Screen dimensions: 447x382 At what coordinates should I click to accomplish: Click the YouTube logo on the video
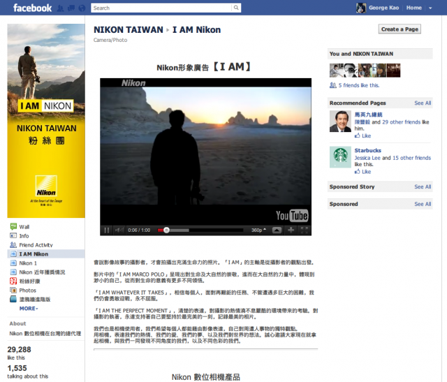click(292, 216)
